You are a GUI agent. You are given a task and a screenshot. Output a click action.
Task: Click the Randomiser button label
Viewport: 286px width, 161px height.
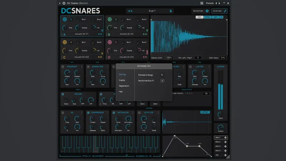tap(198, 11)
